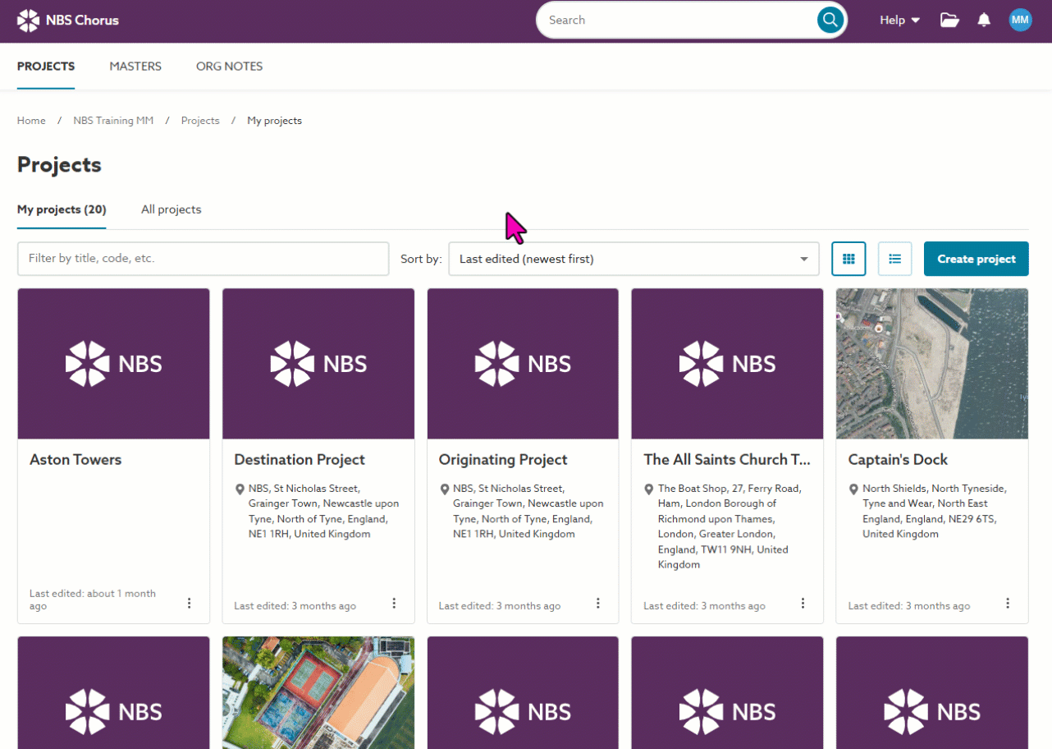This screenshot has width=1052, height=749.
Task: Click the "Projects" page heading
Action: point(59,165)
